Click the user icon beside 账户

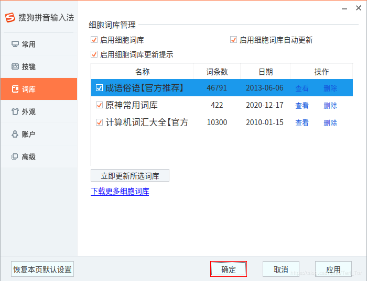pos(15,134)
